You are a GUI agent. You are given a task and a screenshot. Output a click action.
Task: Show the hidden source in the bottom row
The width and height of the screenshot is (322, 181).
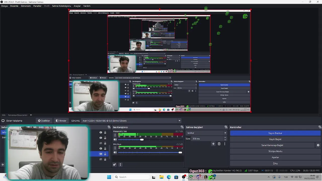[101, 159]
